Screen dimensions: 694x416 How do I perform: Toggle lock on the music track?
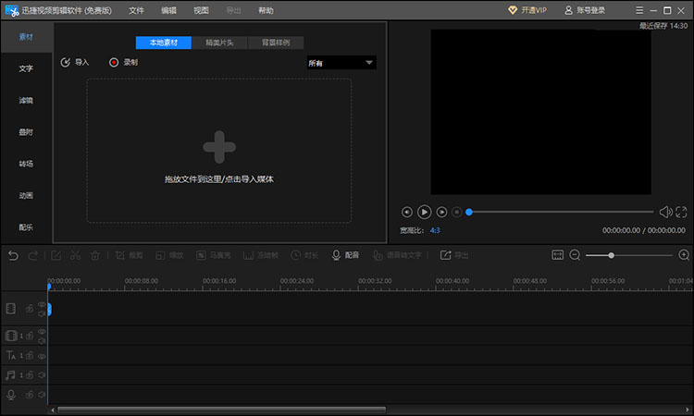click(x=30, y=375)
